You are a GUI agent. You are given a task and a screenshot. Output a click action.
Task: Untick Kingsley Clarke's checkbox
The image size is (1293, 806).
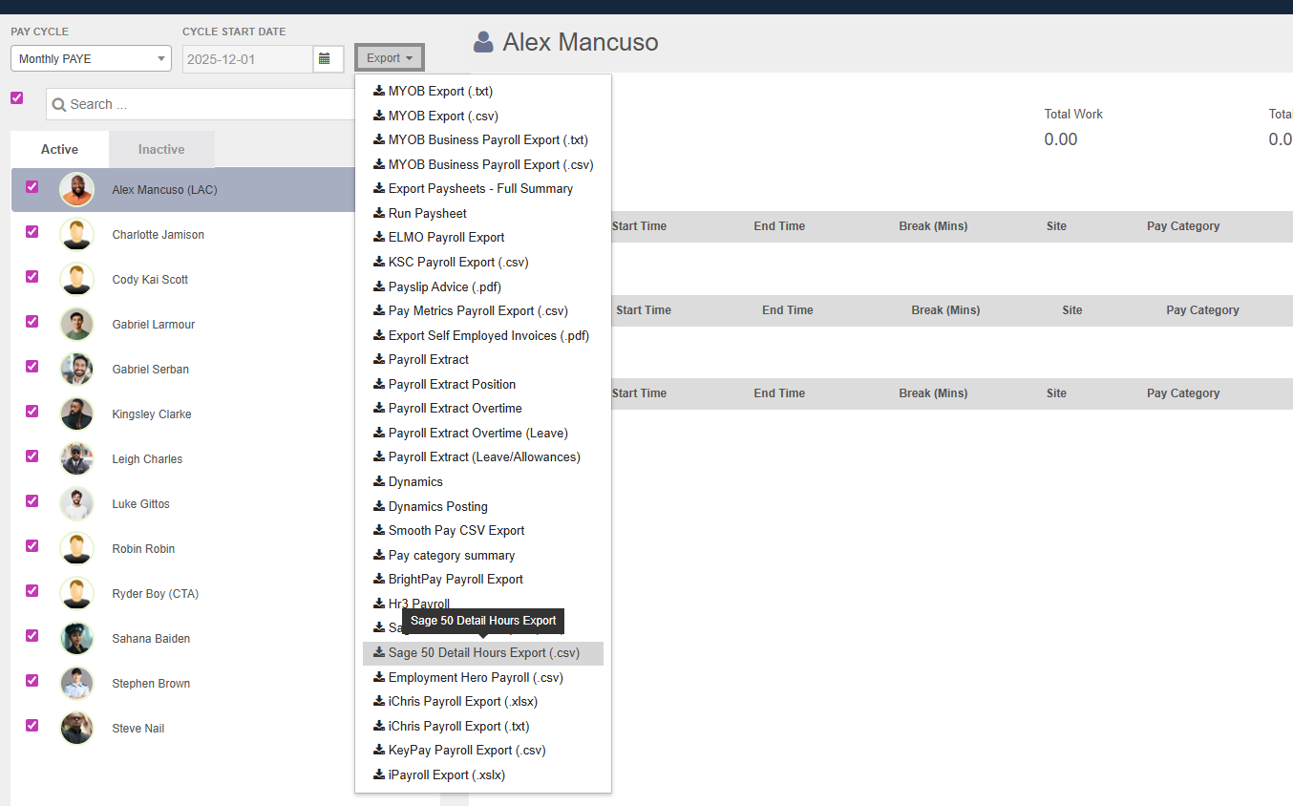pos(32,412)
